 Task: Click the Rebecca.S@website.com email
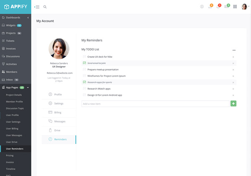(x=59, y=73)
